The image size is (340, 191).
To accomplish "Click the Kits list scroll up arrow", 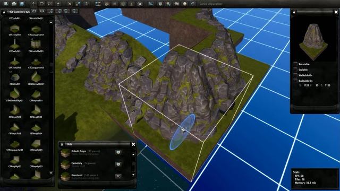I will tap(133, 154).
